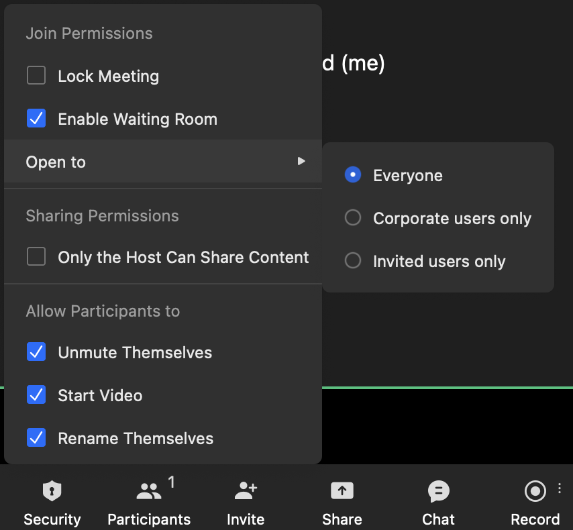This screenshot has width=573, height=530.
Task: Choose Invited users only option
Action: (353, 261)
